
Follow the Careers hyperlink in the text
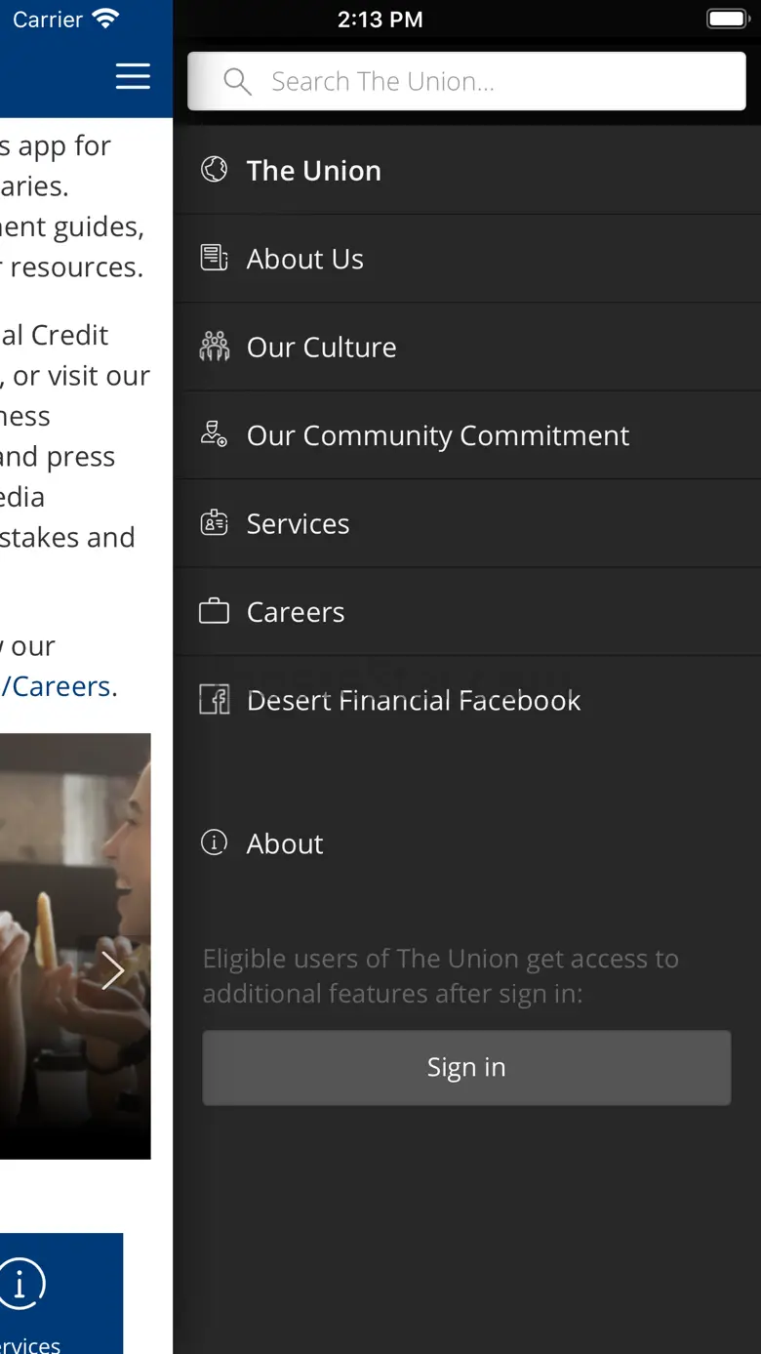click(57, 686)
